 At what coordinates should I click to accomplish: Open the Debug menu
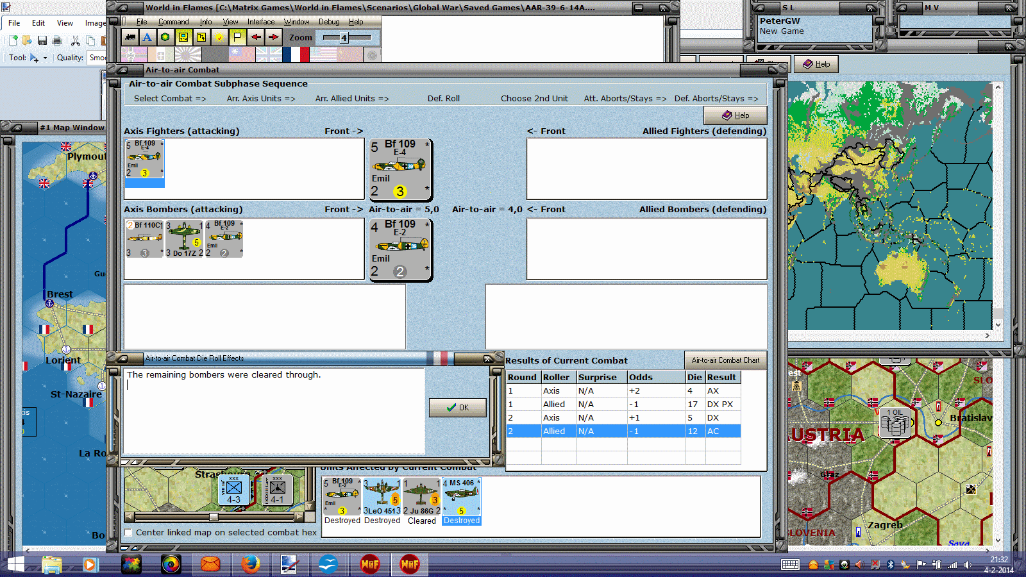point(329,22)
